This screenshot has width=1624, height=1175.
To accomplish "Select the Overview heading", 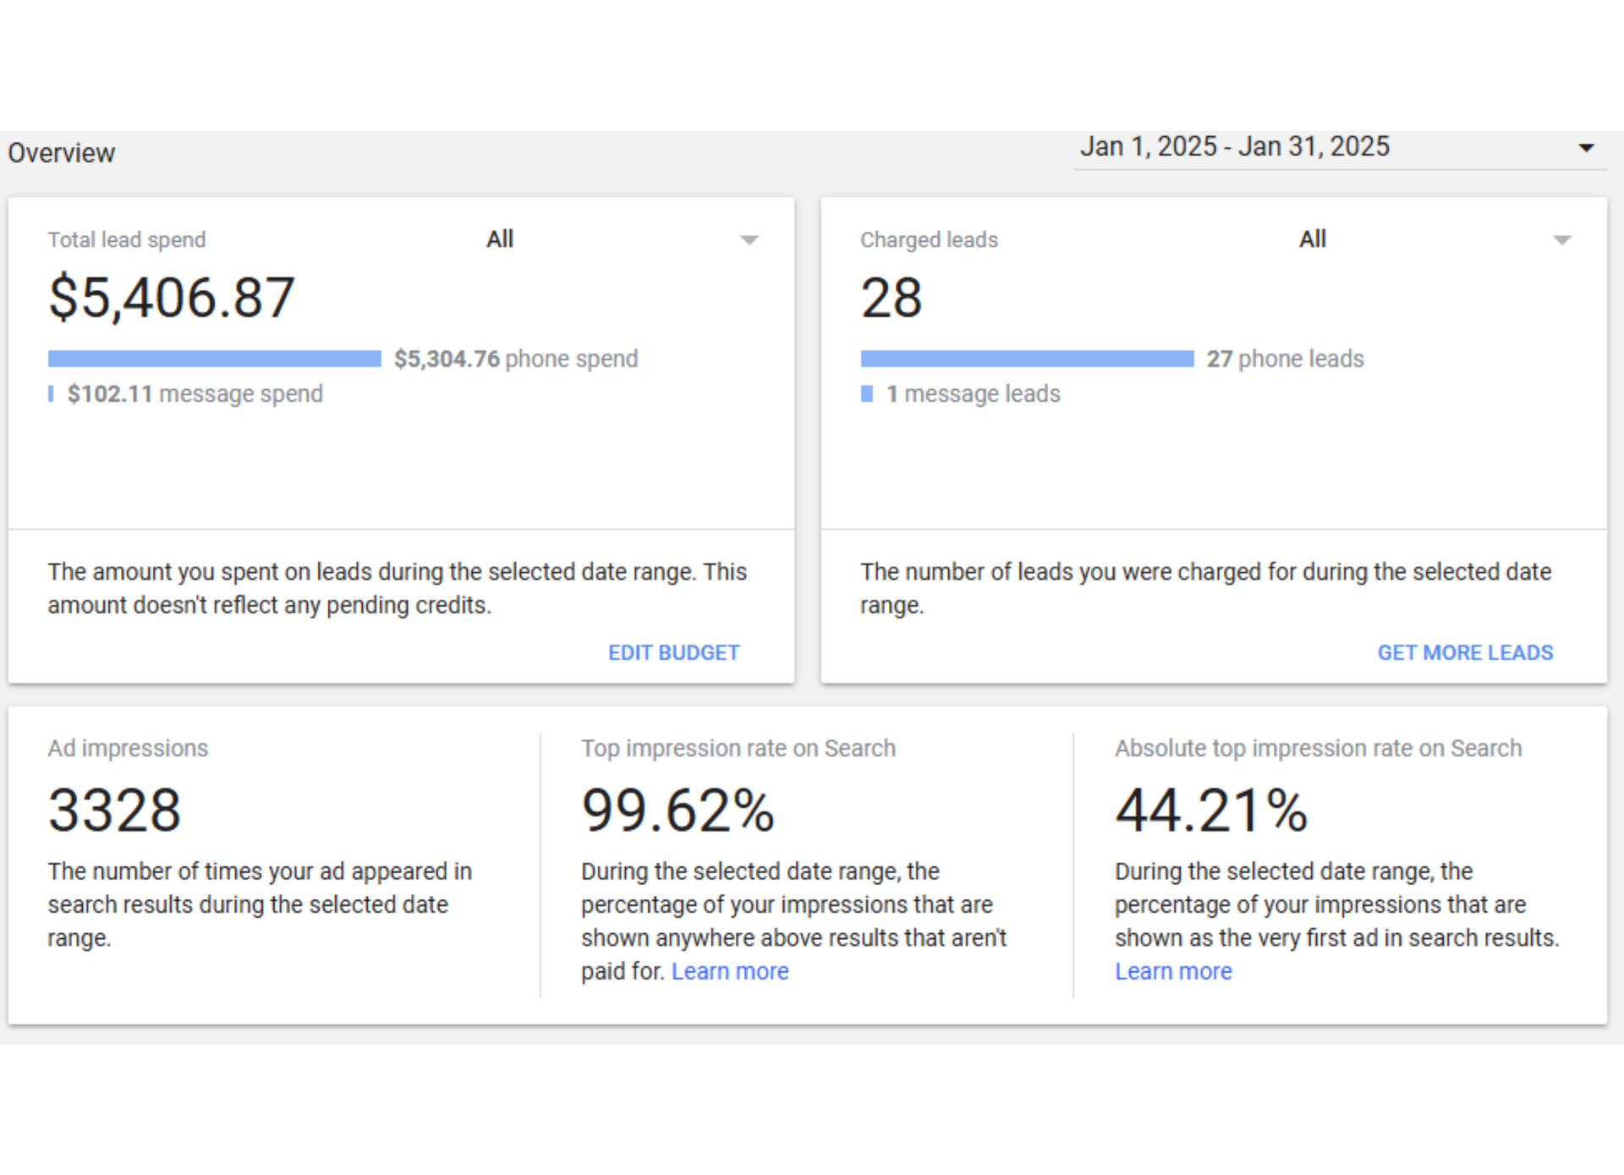I will [60, 152].
